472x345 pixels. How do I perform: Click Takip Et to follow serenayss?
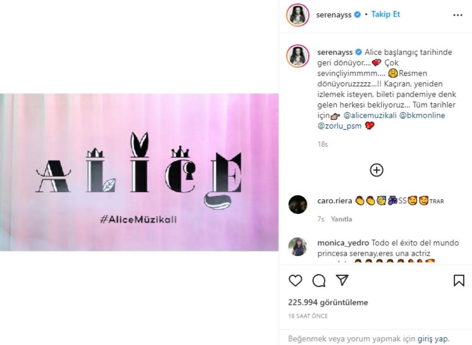point(385,15)
